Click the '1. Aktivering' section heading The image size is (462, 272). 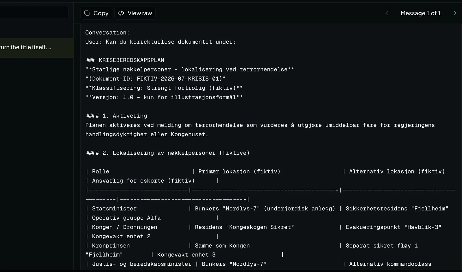click(x=116, y=116)
